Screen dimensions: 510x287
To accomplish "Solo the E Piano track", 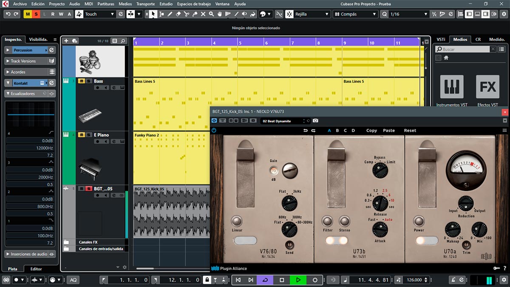I will pyautogui.click(x=88, y=135).
